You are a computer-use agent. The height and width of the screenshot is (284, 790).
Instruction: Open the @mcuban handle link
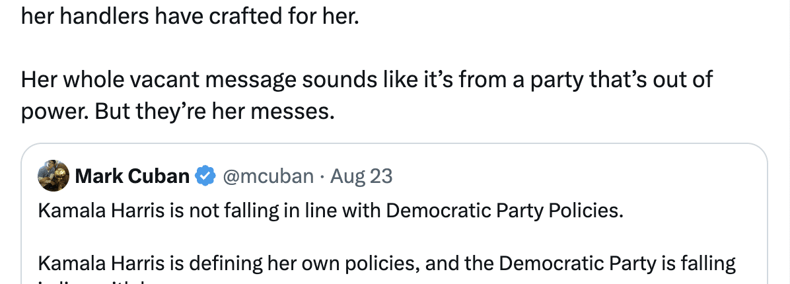268,176
